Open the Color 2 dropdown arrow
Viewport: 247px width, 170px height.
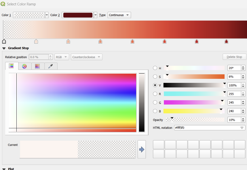coord(96,15)
